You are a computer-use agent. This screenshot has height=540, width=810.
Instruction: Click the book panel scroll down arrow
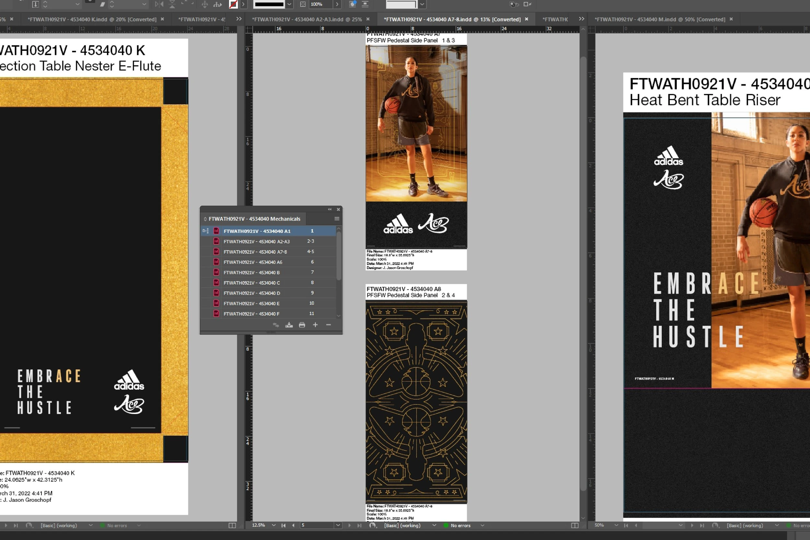tap(339, 316)
